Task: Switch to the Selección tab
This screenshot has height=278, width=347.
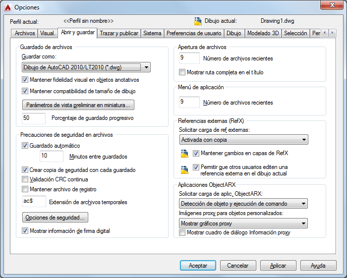Action: pos(295,33)
